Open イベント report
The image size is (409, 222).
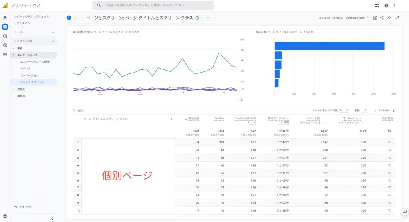(25, 69)
